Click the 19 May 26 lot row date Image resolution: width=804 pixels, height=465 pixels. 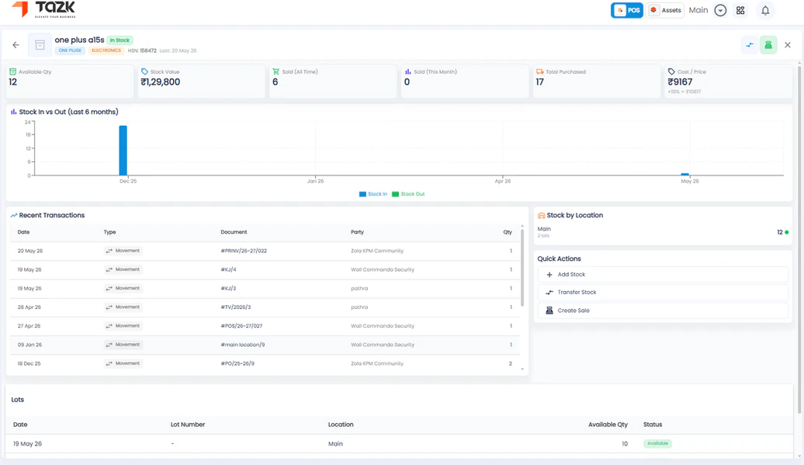(x=28, y=444)
